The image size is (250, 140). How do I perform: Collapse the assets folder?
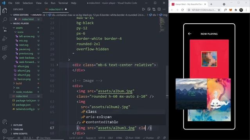(x=19, y=28)
